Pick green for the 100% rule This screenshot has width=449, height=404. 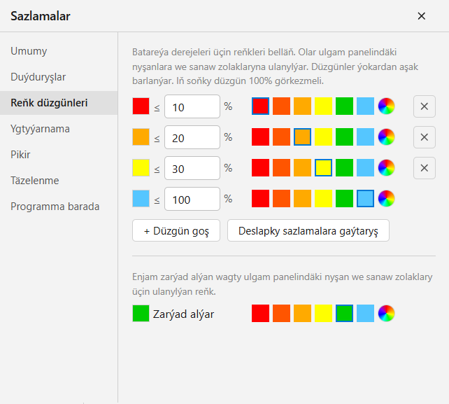click(344, 198)
